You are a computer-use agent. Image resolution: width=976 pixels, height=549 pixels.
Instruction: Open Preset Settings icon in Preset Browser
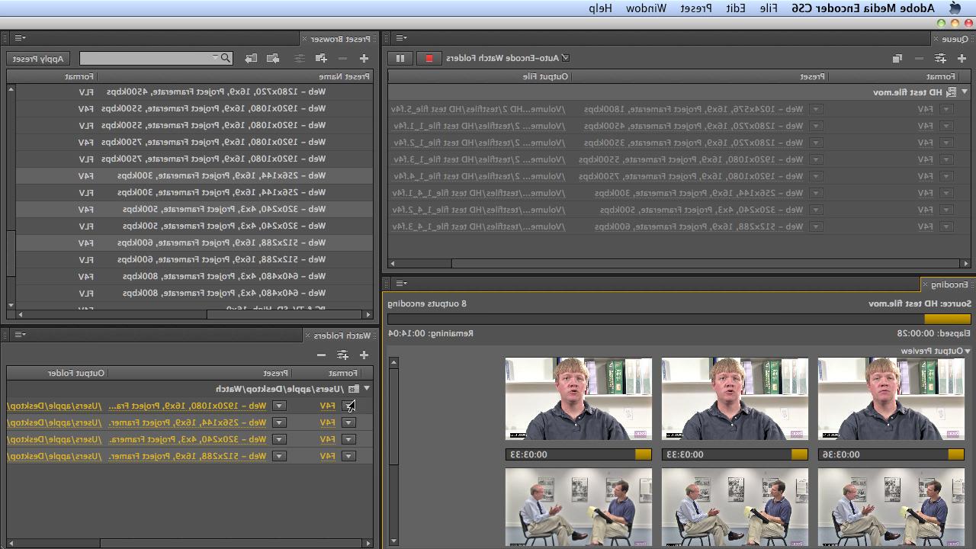pyautogui.click(x=300, y=58)
